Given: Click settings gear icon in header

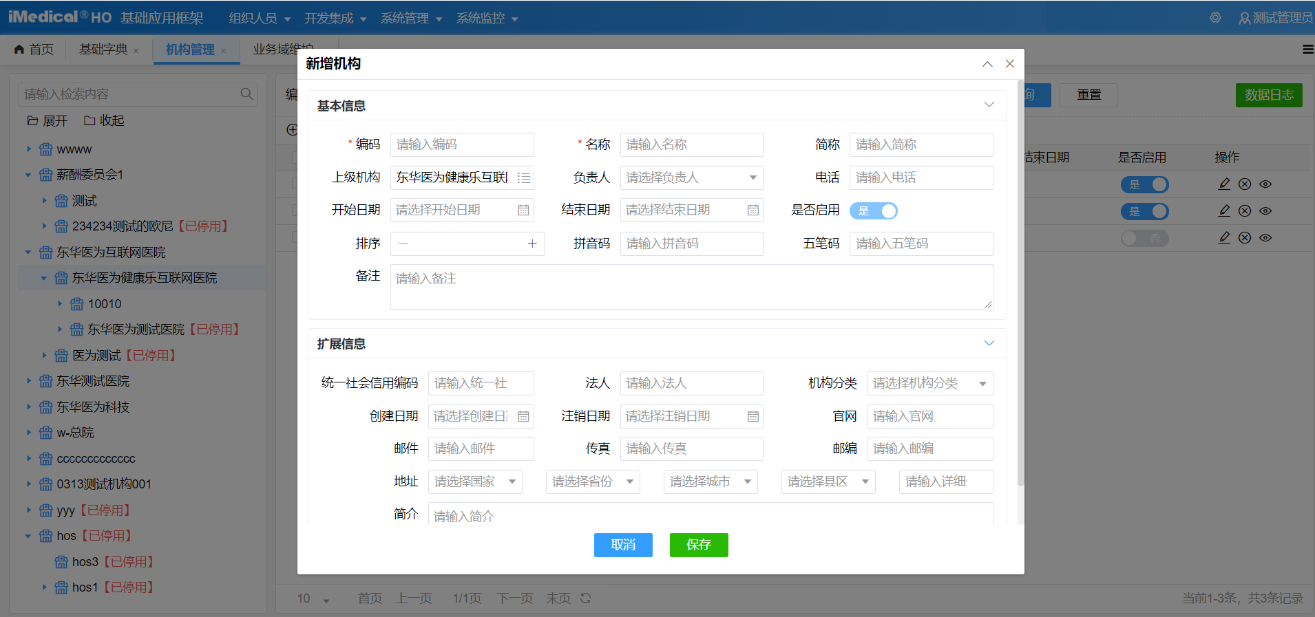Looking at the screenshot, I should 1216,18.
